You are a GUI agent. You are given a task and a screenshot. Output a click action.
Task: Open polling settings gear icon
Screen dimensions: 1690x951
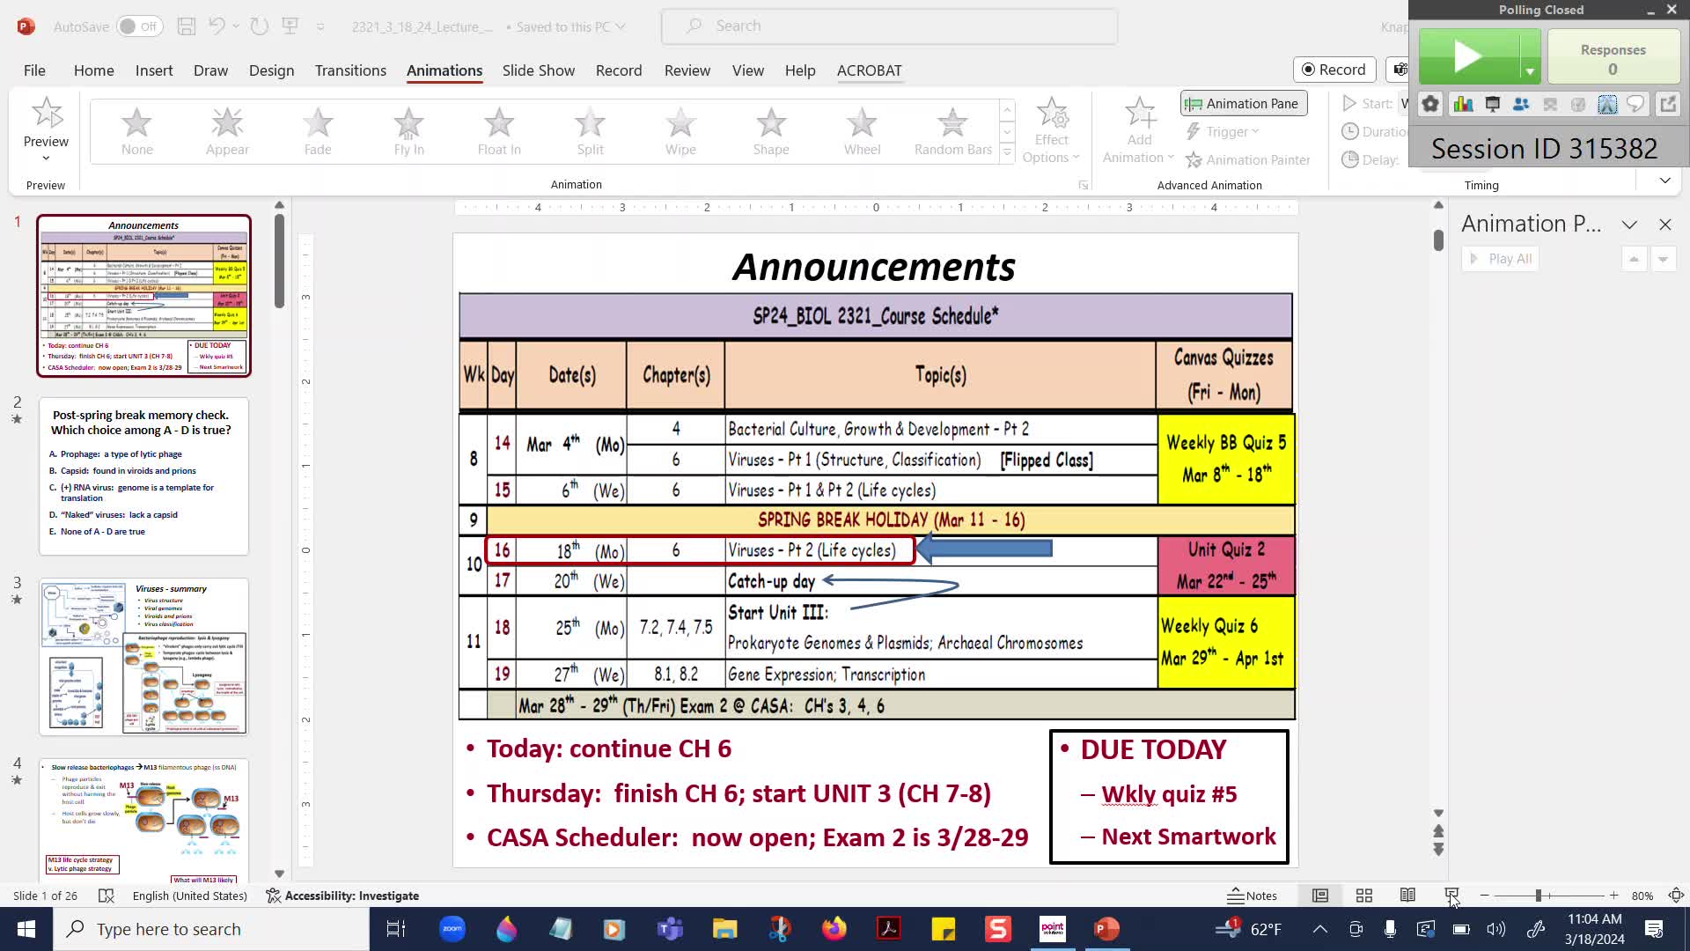coord(1430,105)
